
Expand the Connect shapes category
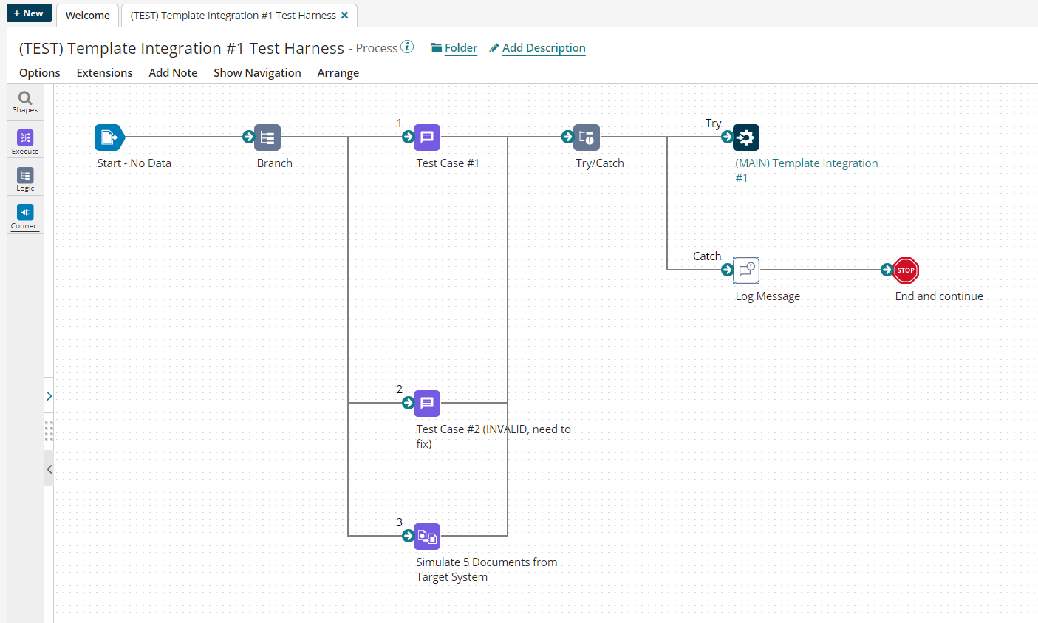pos(25,217)
